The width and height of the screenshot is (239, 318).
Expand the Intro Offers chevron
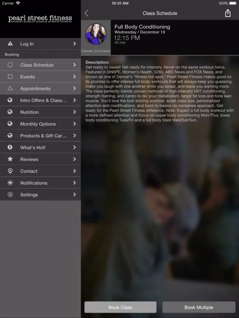tap(75, 100)
